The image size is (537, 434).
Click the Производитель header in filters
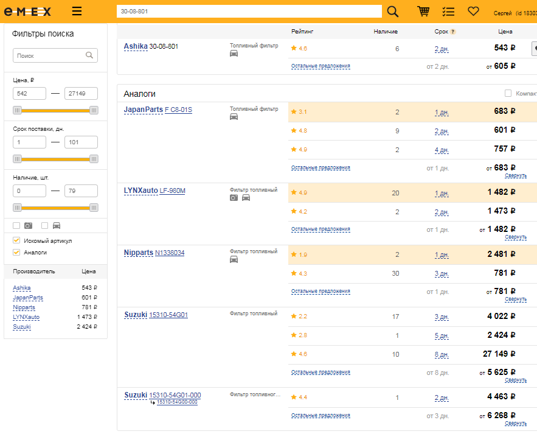(34, 271)
